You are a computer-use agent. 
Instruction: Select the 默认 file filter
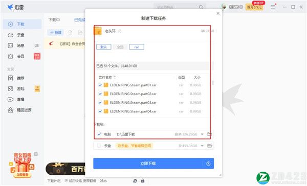tap(104, 47)
